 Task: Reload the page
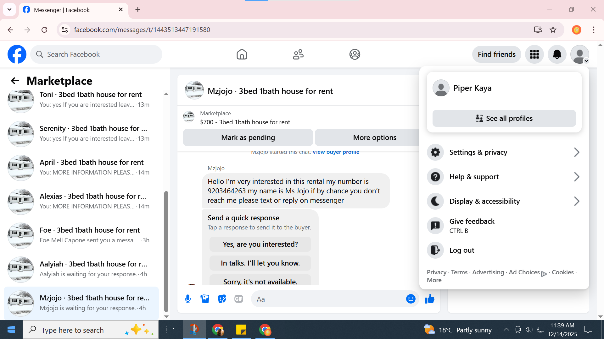(x=44, y=30)
